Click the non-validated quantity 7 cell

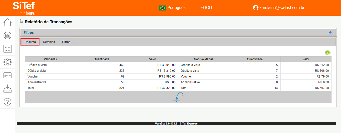[x=255, y=71]
